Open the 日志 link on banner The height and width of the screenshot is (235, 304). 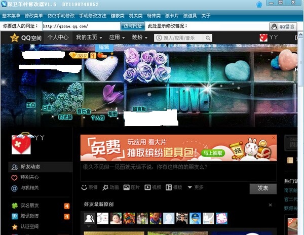(47, 108)
